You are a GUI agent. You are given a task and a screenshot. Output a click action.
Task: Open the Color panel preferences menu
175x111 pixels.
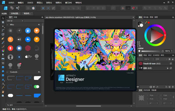(x=173, y=17)
